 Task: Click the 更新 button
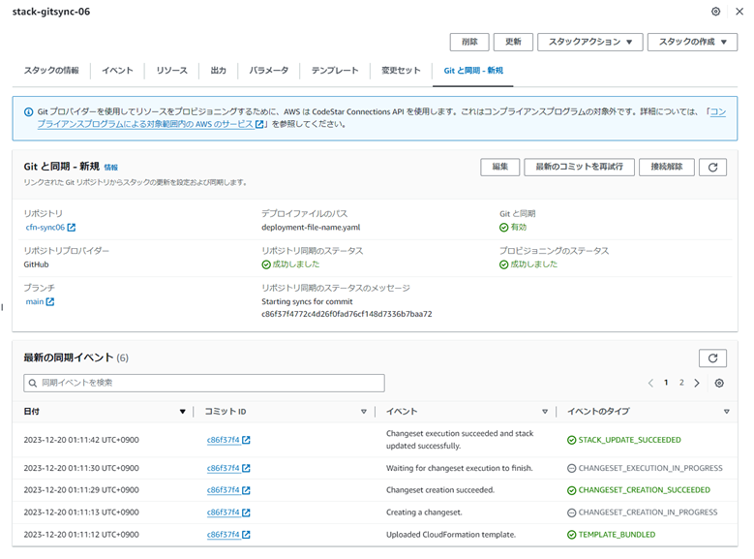point(513,42)
